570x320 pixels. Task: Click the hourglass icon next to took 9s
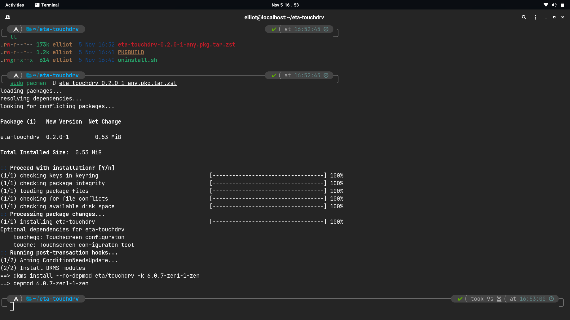pos(499,299)
